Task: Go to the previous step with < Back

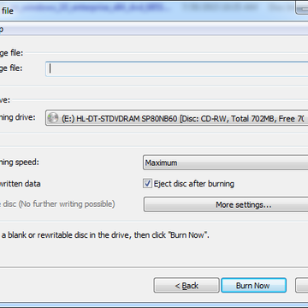Action: tap(187, 286)
